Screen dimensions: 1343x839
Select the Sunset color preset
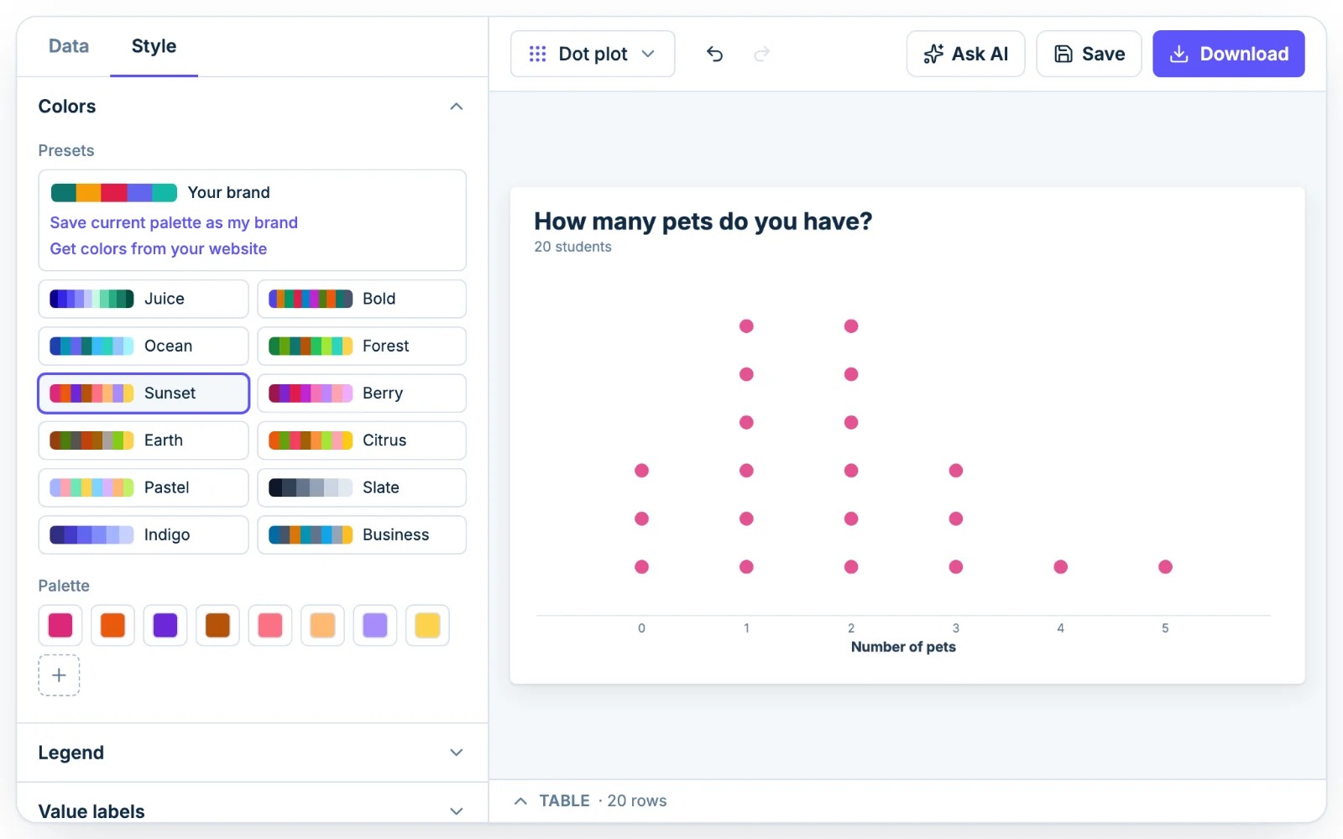(144, 393)
